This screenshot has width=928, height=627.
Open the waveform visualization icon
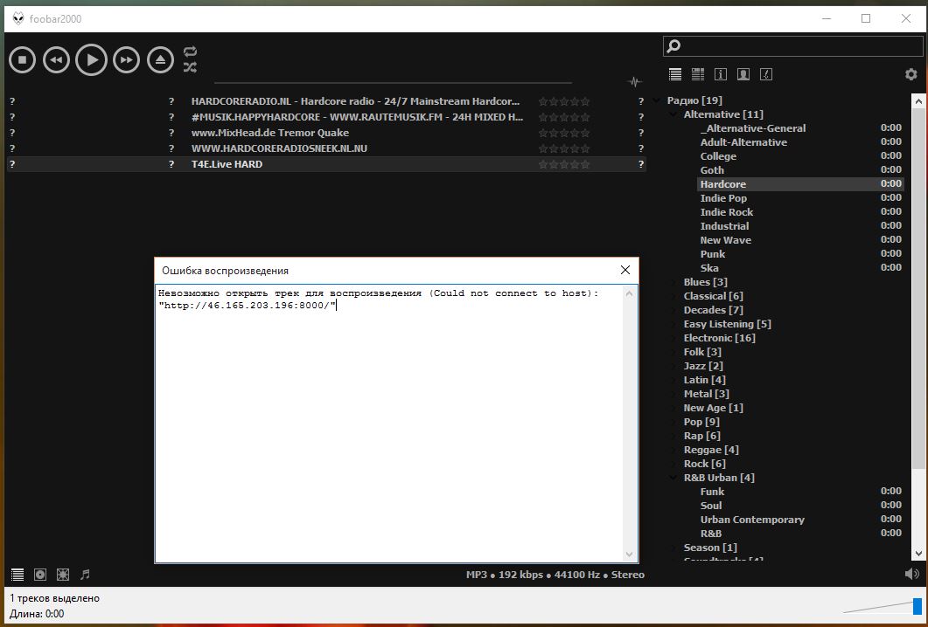point(635,82)
